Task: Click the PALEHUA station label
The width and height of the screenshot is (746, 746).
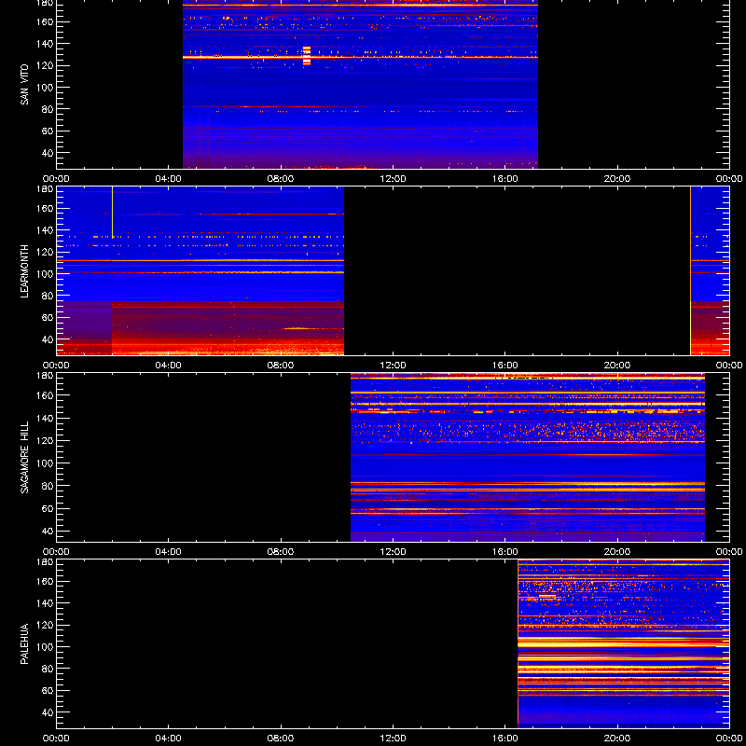Action: point(24,643)
